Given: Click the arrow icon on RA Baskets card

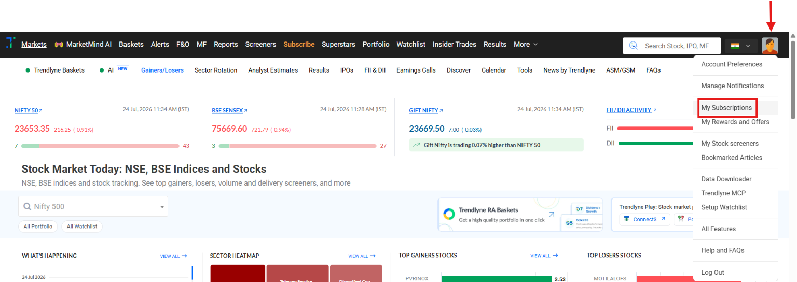Looking at the screenshot, I should (x=552, y=214).
